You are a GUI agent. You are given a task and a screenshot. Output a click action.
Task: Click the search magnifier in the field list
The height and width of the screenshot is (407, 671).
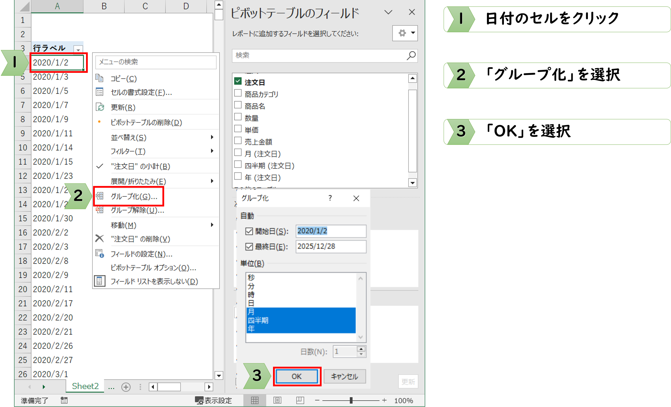(x=412, y=56)
